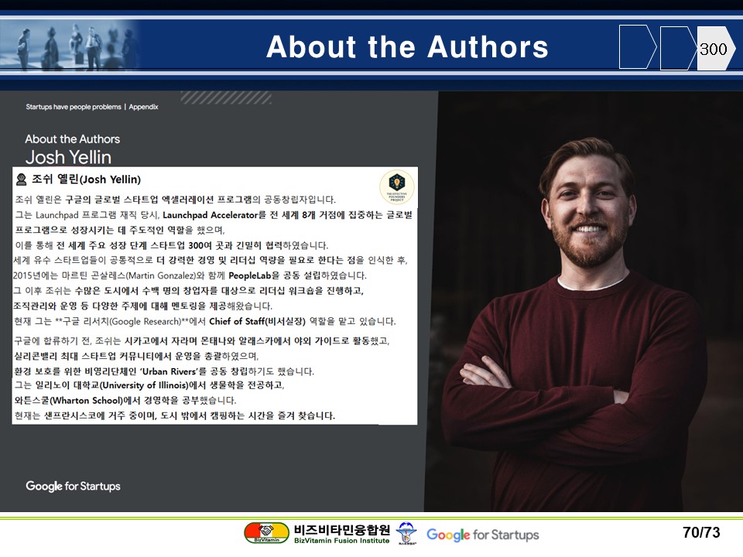Click the last line about 샌프란시스코 and 캠핑
The image size is (743, 557).
click(175, 415)
